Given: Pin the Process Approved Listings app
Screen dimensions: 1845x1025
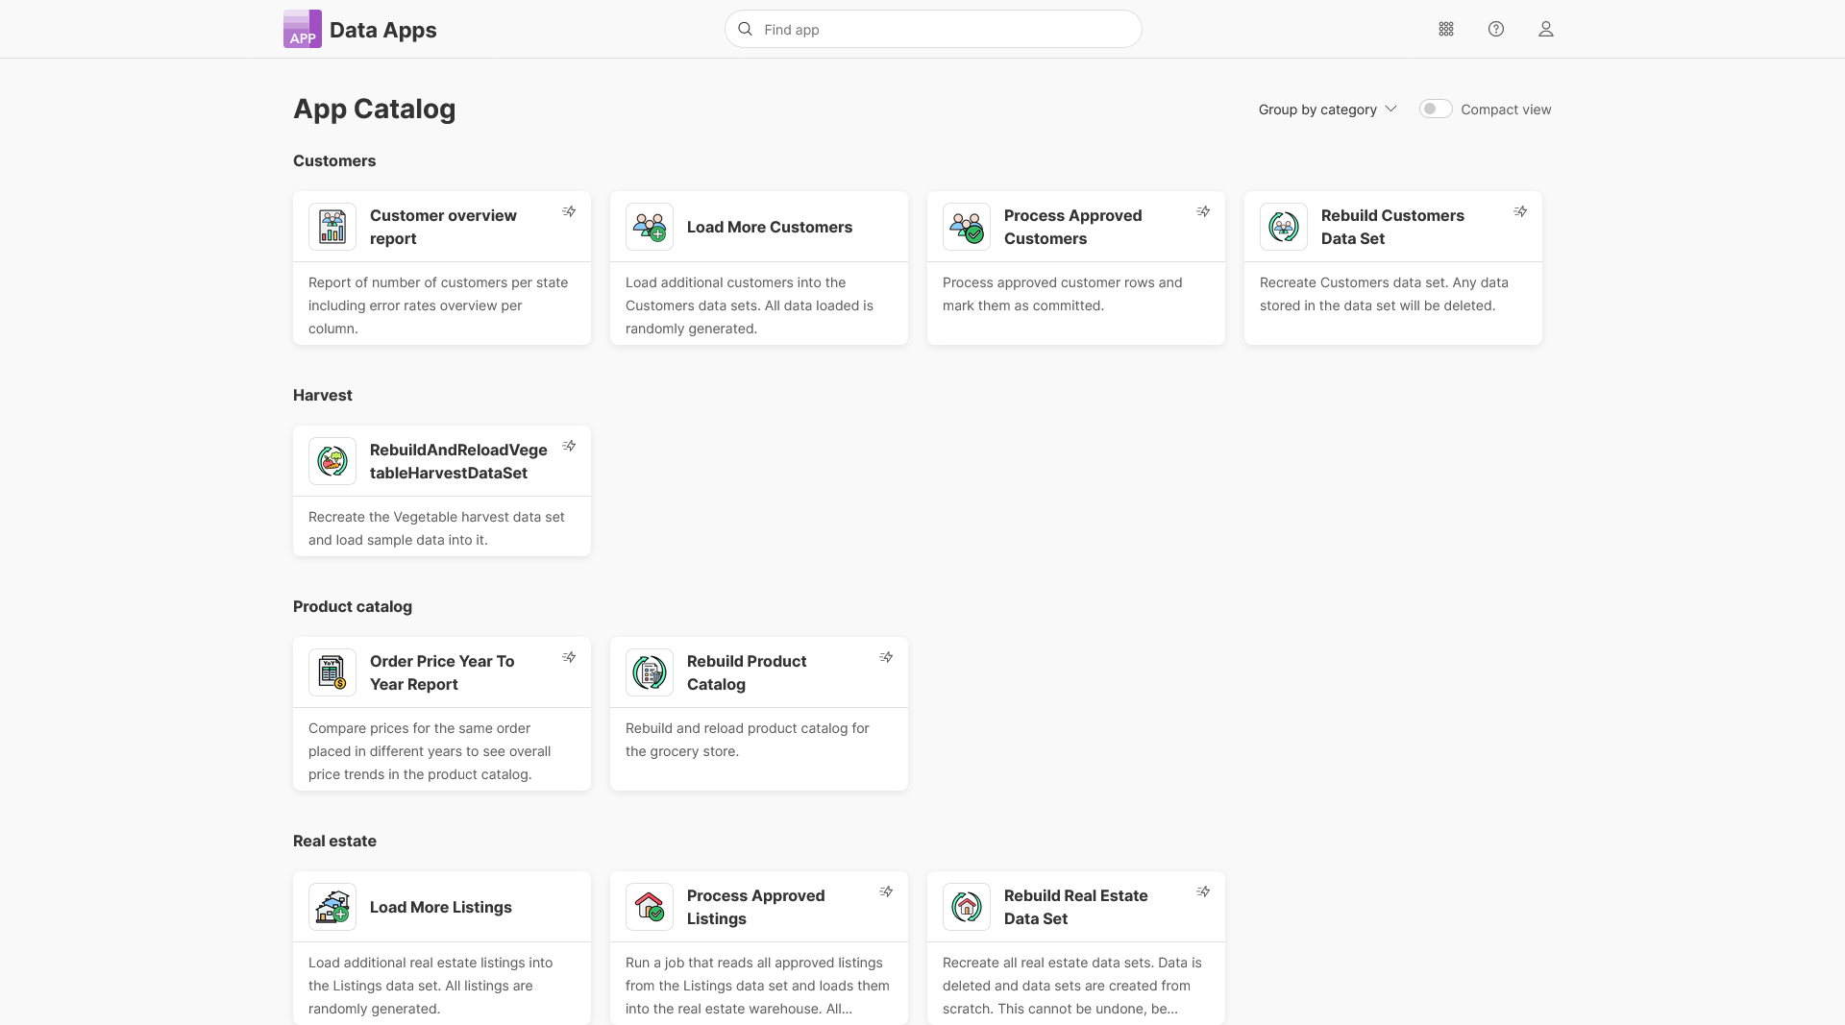Looking at the screenshot, I should pyautogui.click(x=886, y=891).
